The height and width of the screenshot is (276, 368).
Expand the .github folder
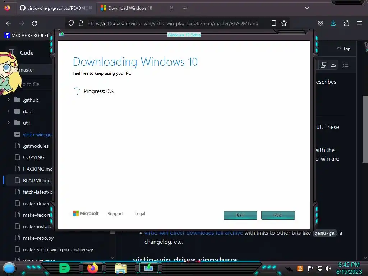click(x=9, y=100)
